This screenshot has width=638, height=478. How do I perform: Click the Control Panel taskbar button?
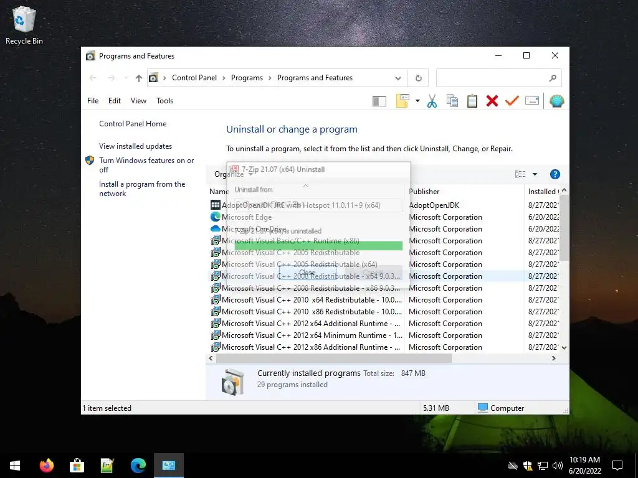point(168,466)
